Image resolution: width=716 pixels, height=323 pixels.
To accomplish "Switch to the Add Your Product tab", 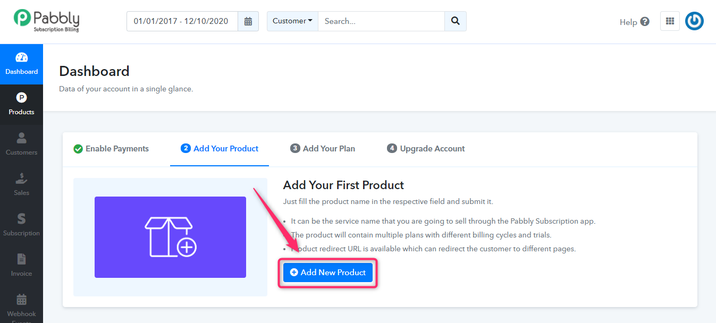I will [220, 149].
